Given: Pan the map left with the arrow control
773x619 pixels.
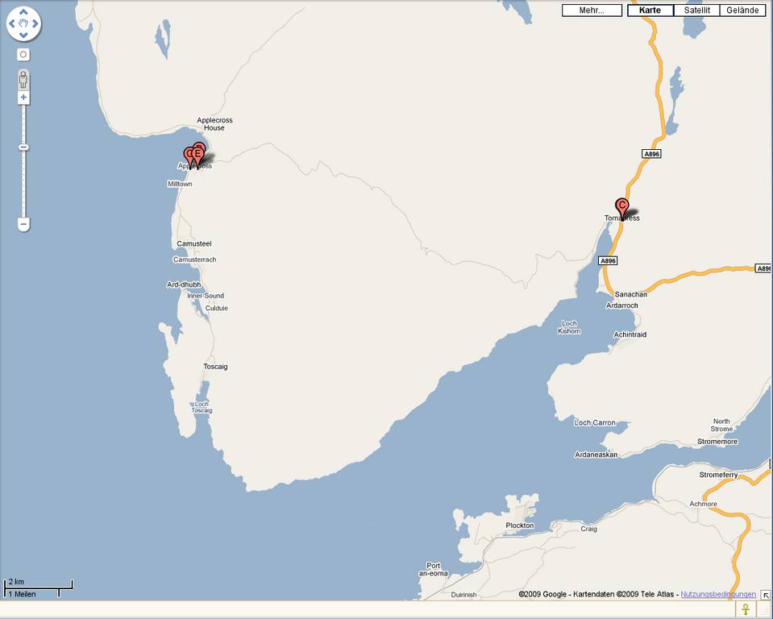Looking at the screenshot, I should [12, 23].
